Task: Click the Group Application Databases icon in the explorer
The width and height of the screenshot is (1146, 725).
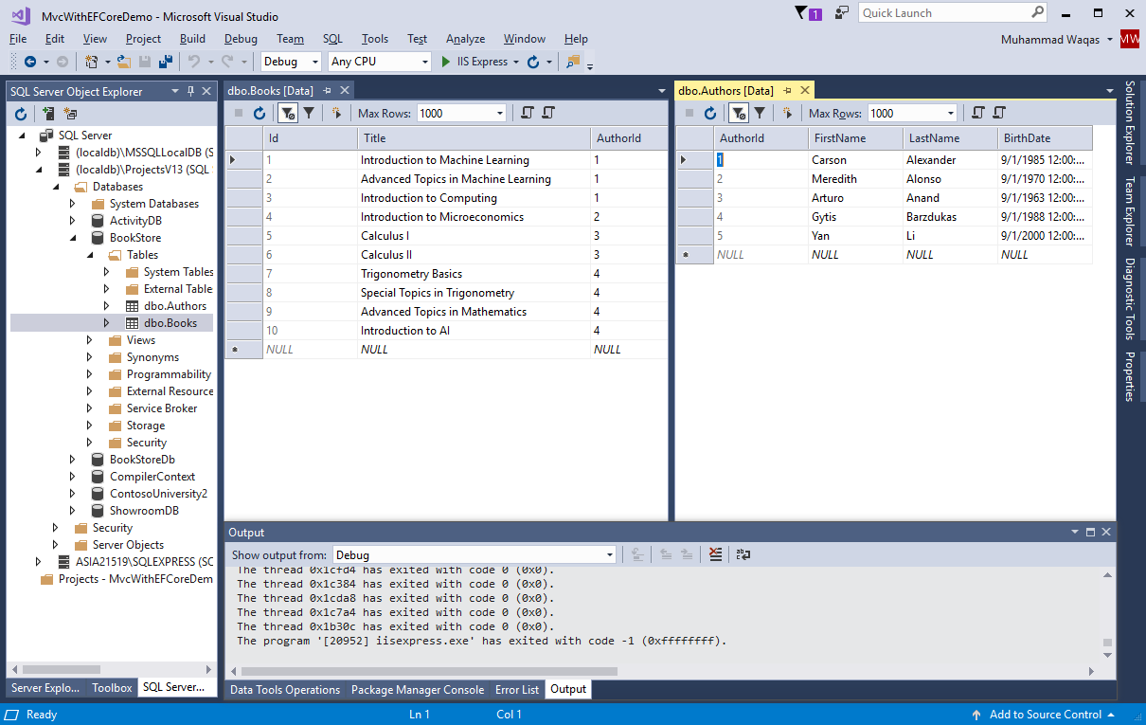Action: coord(70,113)
